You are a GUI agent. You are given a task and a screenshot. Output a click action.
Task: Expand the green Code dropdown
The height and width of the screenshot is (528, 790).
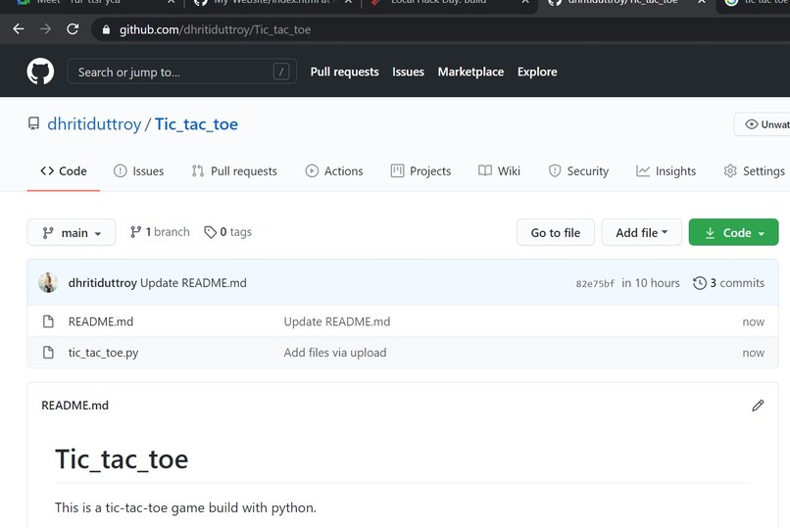(x=733, y=232)
